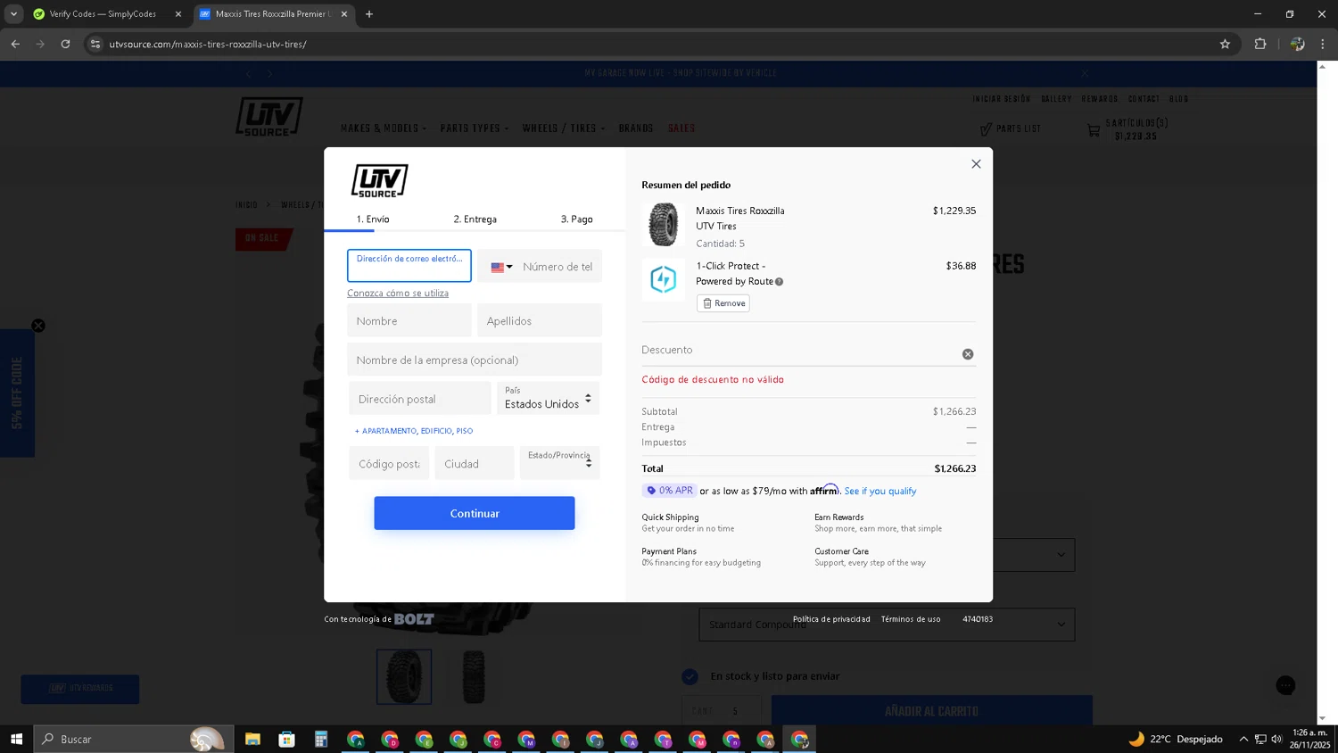Click into the Nombre field
This screenshot has width=1338, height=753.
point(409,320)
